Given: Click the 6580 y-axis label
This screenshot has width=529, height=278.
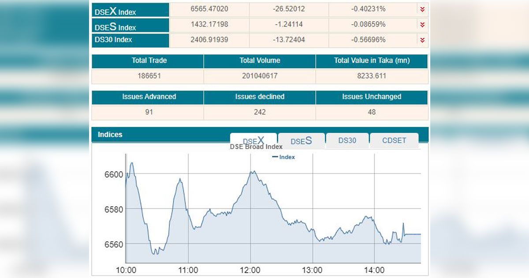Looking at the screenshot, I should tap(114, 209).
